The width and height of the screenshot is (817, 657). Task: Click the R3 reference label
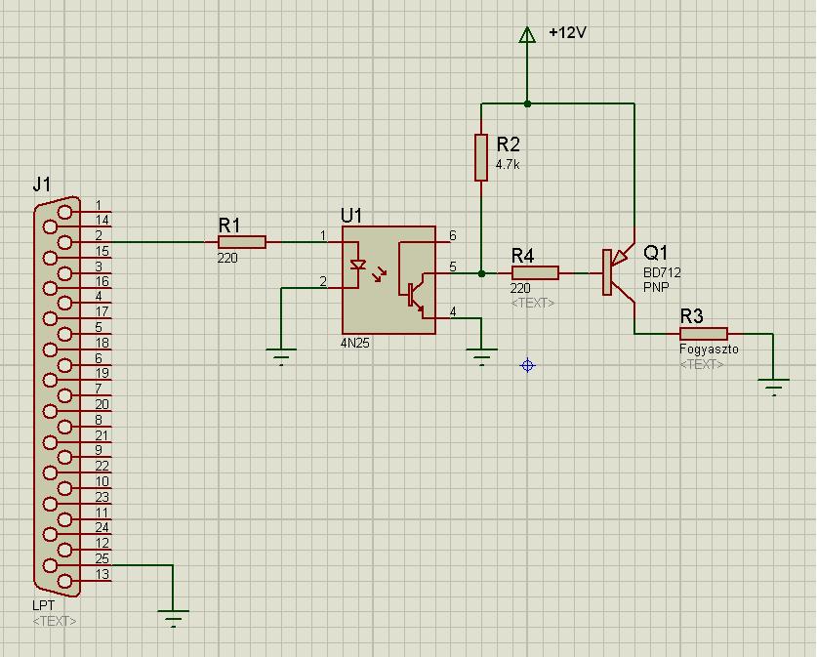(691, 316)
